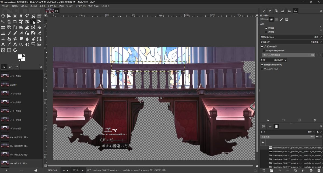Swap foreground and background colors
The width and height of the screenshot is (323, 173).
[24, 55]
